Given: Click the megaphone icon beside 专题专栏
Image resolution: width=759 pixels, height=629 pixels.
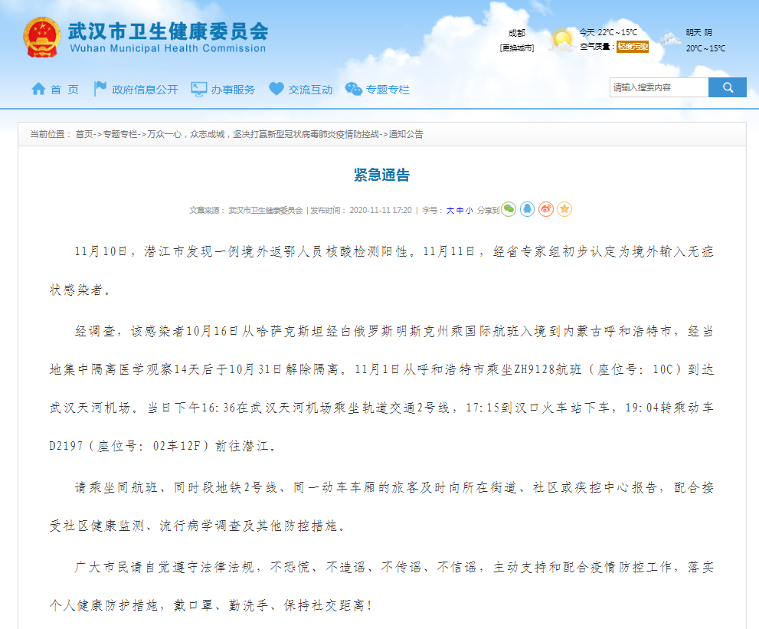Looking at the screenshot, I should pos(352,88).
